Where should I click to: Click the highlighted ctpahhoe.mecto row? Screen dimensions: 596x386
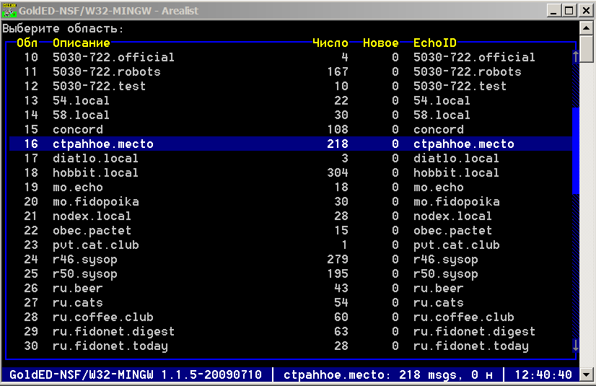coord(102,144)
